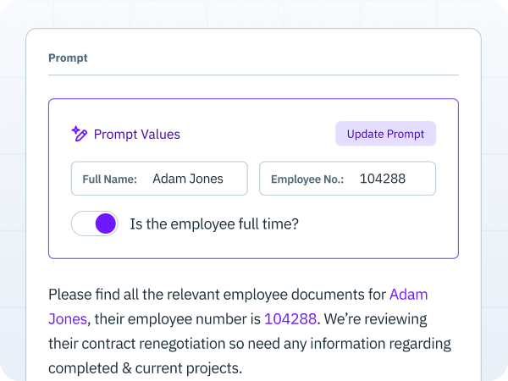The width and height of the screenshot is (508, 381).
Task: Click the divider line below Prompt tab
Action: (x=253, y=75)
